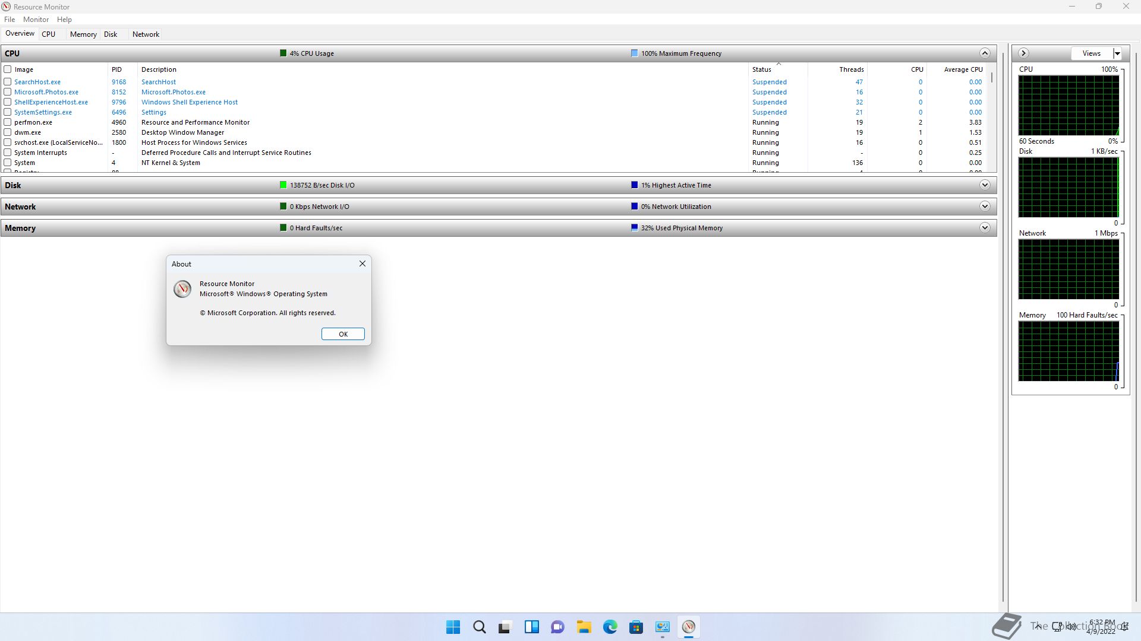1141x641 pixels.
Task: Click 0% Network Utilization blue indicator
Action: [634, 207]
